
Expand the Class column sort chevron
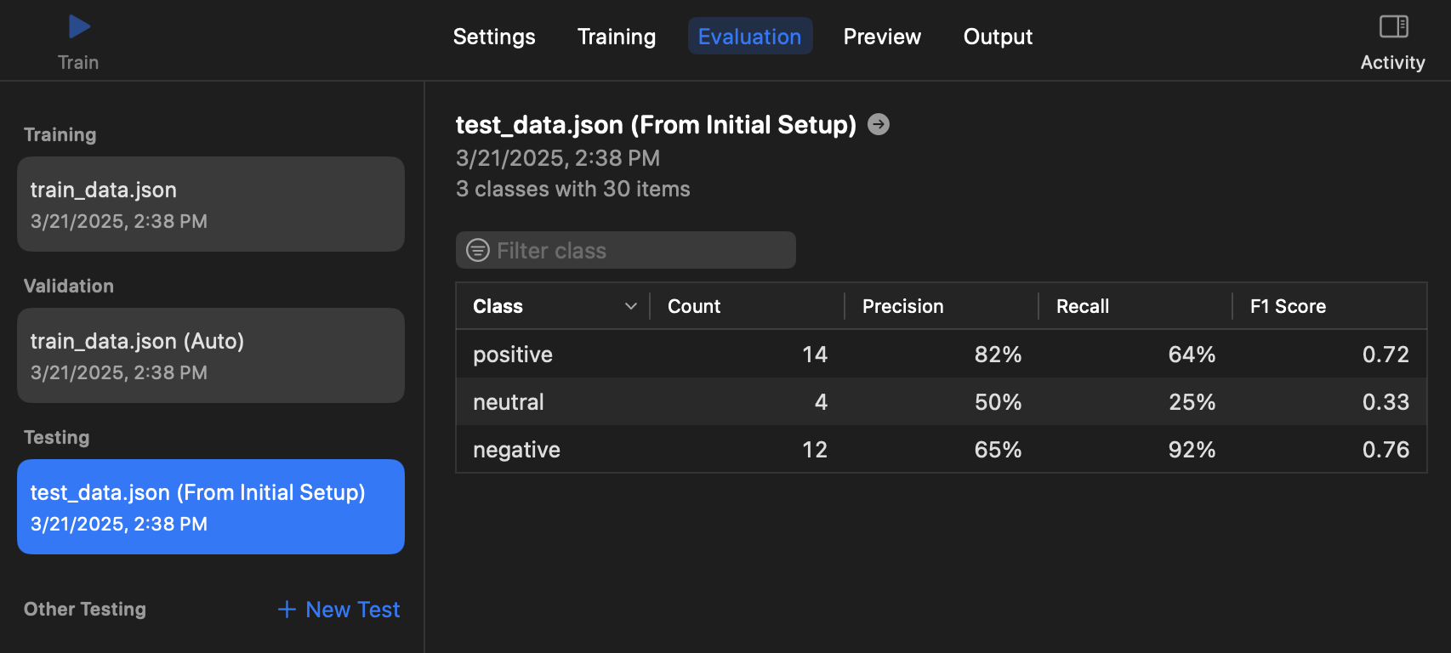pos(630,306)
